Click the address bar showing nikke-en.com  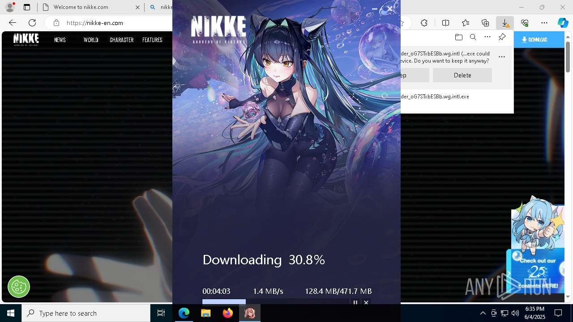(95, 23)
